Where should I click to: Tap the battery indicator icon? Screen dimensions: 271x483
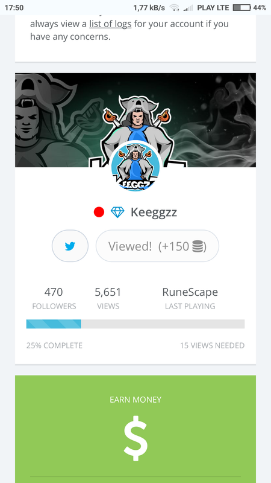coord(241,8)
